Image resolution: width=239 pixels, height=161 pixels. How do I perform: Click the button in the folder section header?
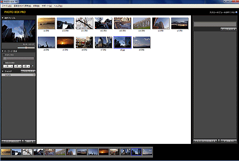click(28, 71)
